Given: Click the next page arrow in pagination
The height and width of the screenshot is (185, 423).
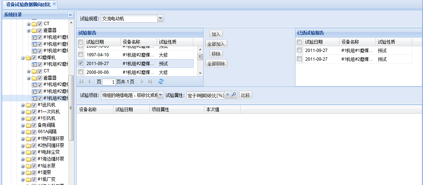Looking at the screenshot, I should (142, 82).
